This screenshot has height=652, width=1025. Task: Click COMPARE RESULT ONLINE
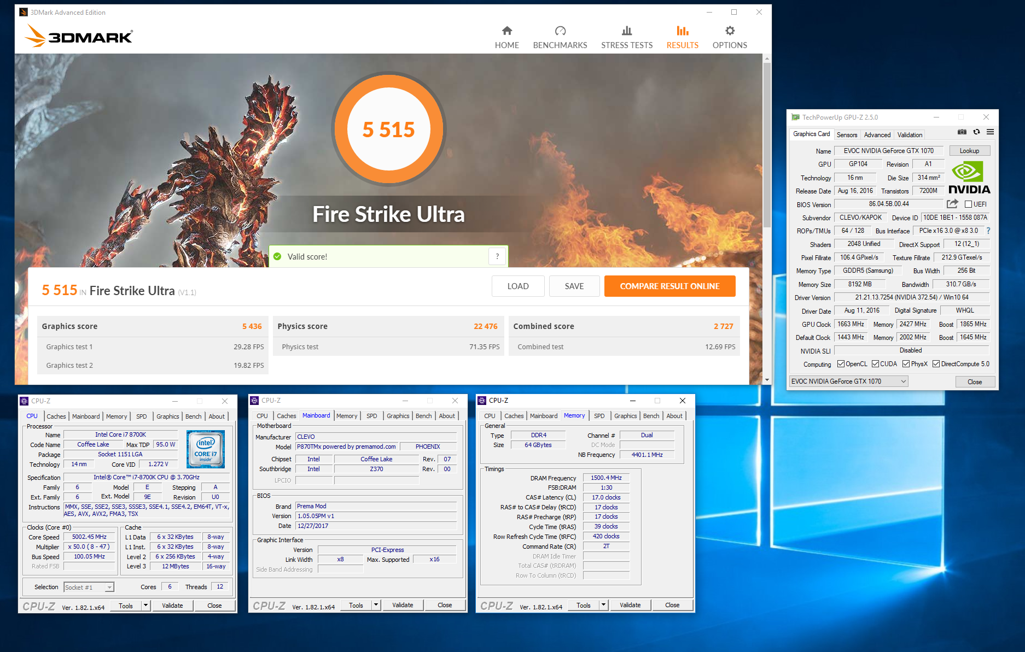[669, 286]
